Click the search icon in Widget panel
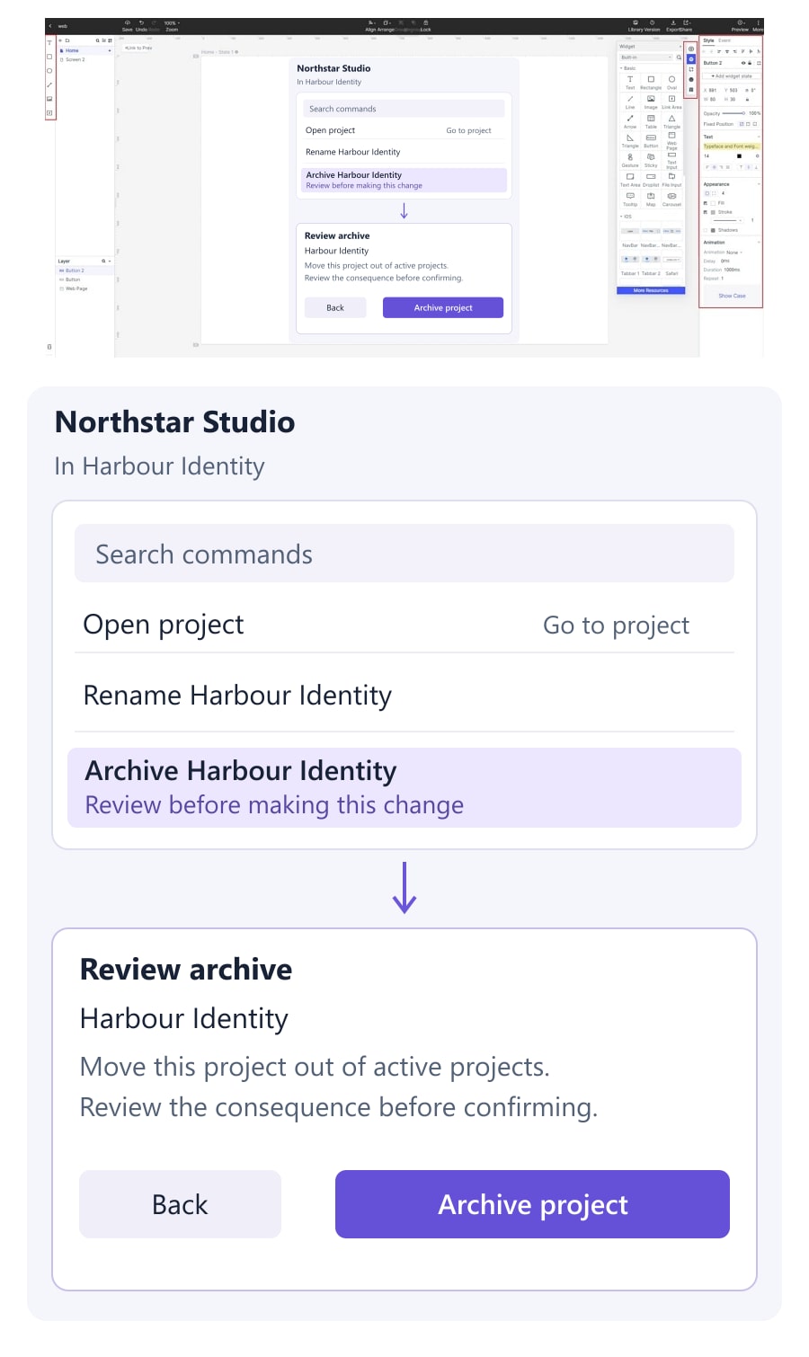The height and width of the screenshot is (1357, 809). pyautogui.click(x=679, y=58)
